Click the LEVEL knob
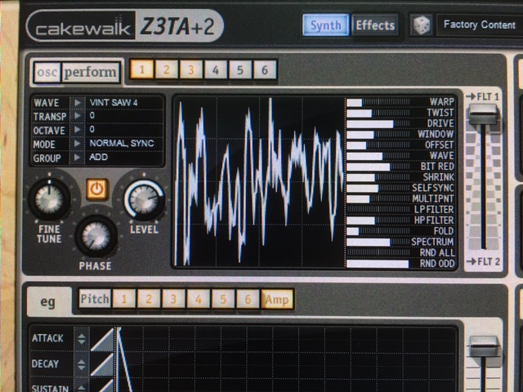Screen dimensions: 523x392 click(x=144, y=199)
